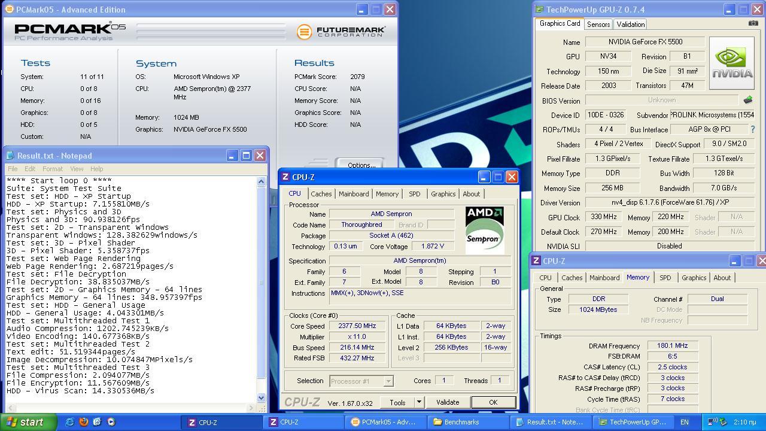
Task: Click DRAM Frequency 180.1 MHz value
Action: 672,345
